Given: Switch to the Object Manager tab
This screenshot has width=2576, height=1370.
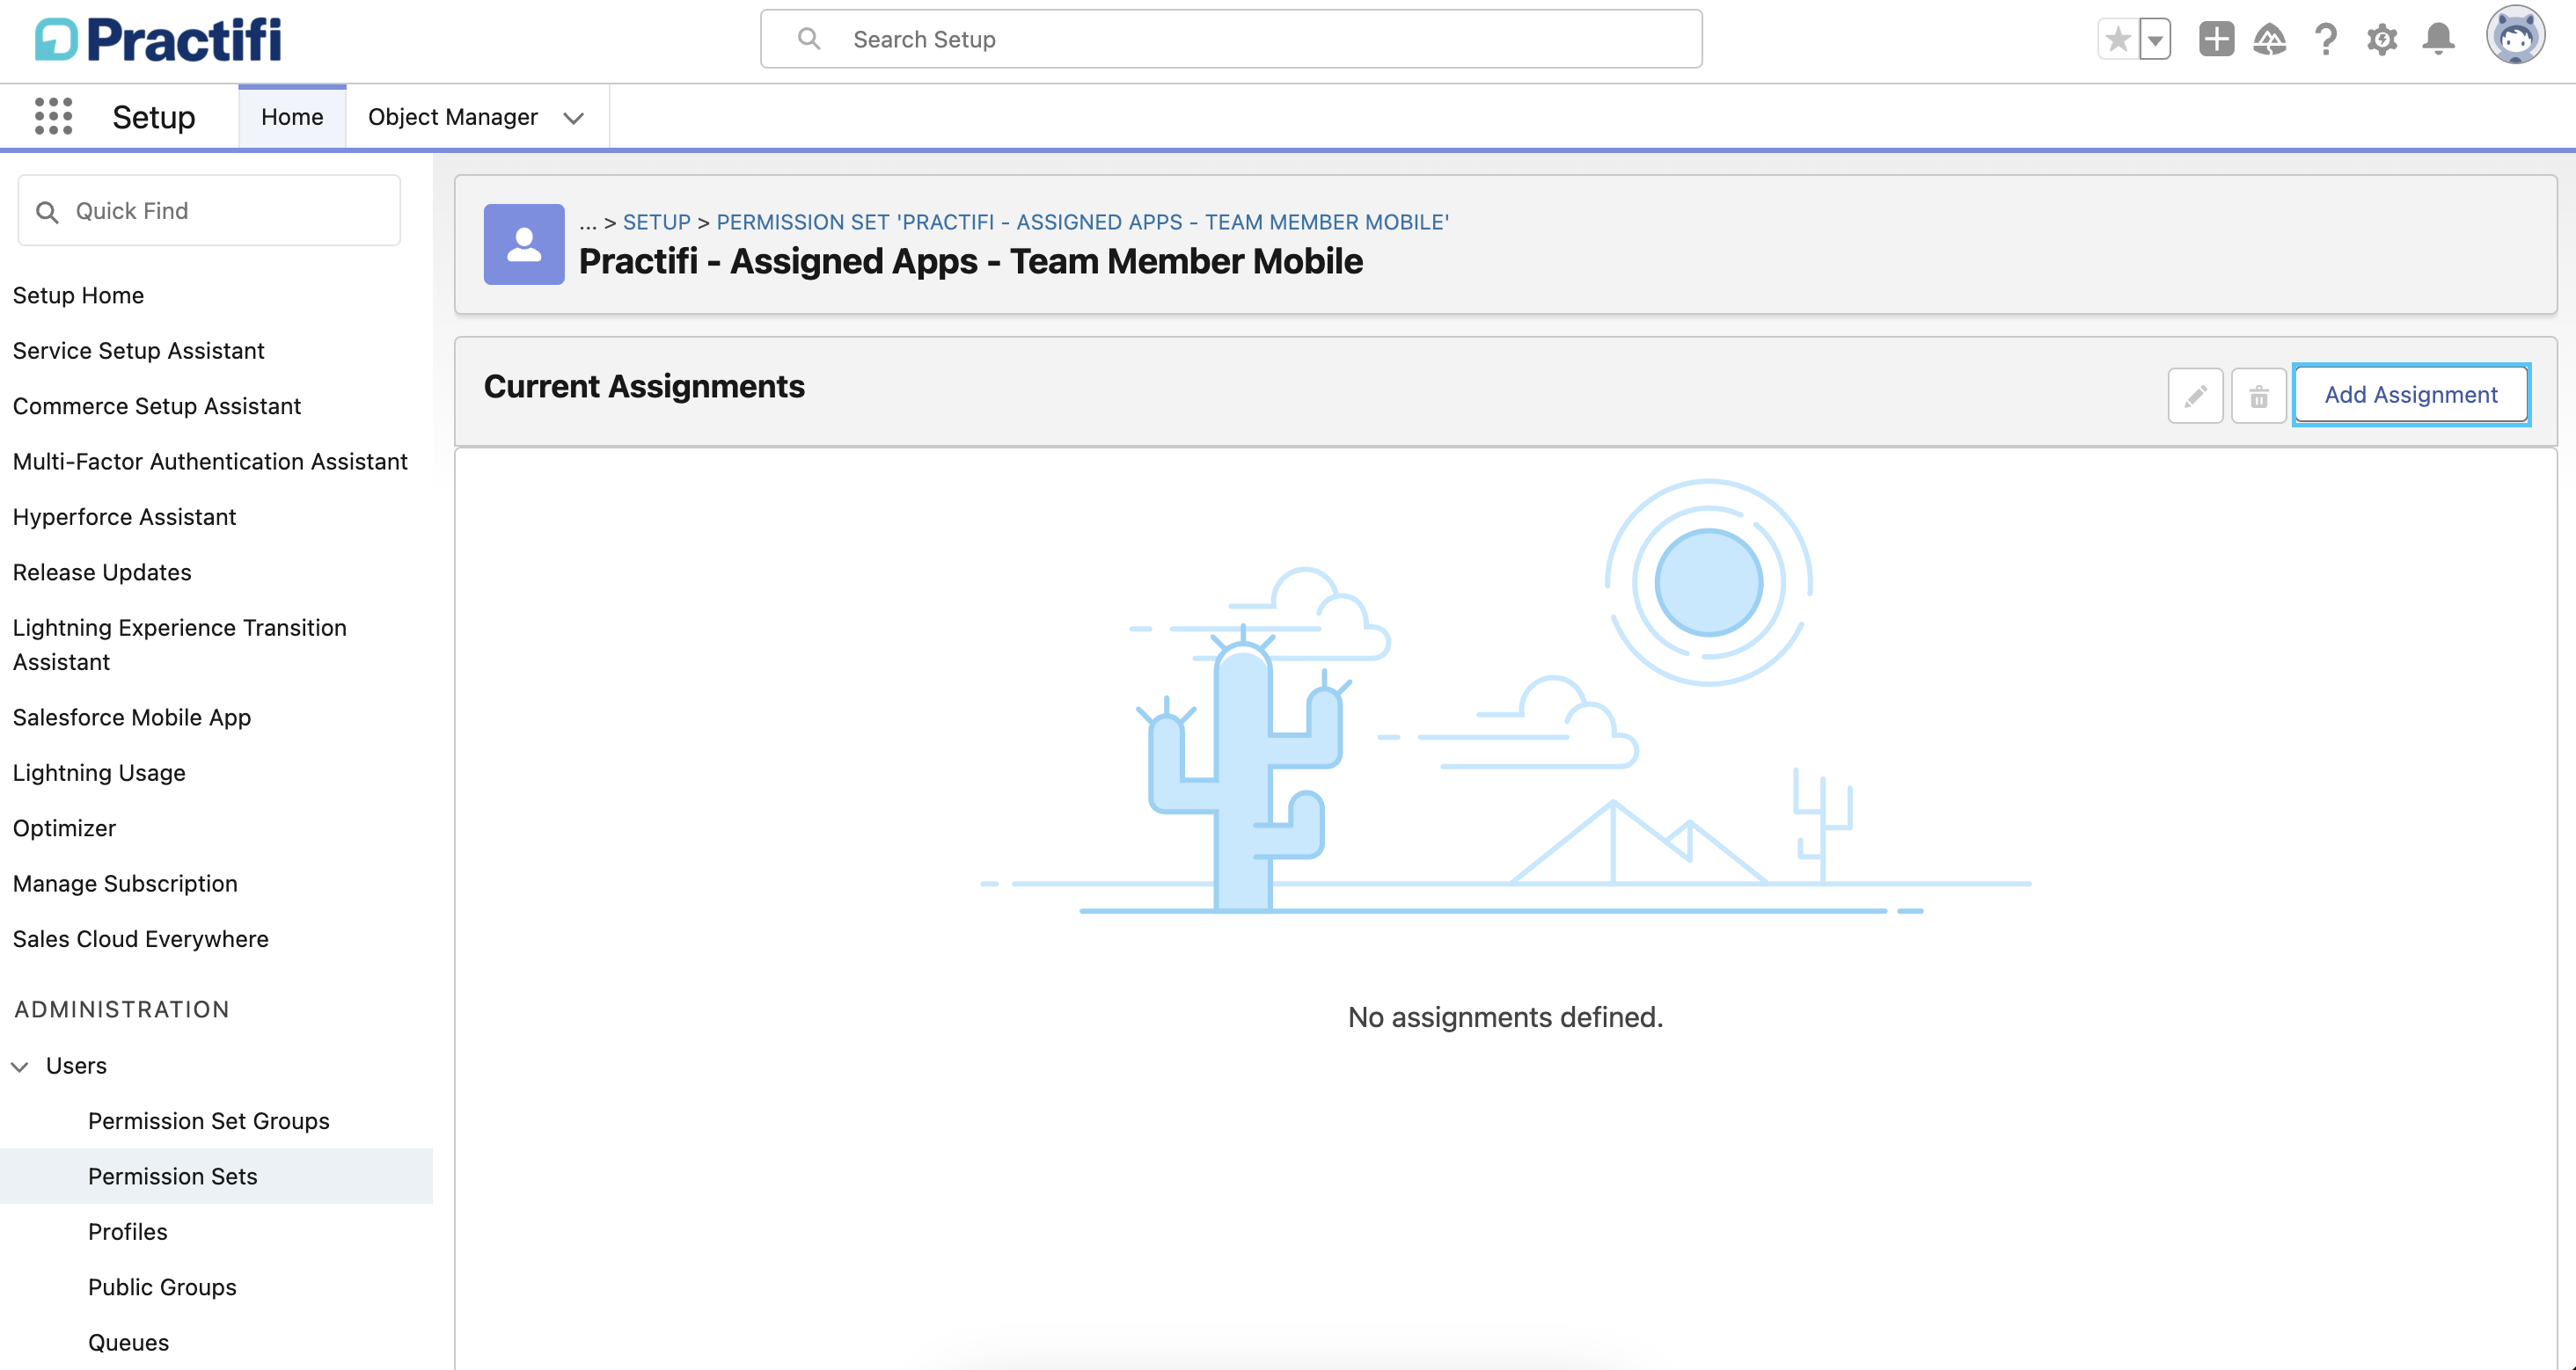Looking at the screenshot, I should (453, 117).
